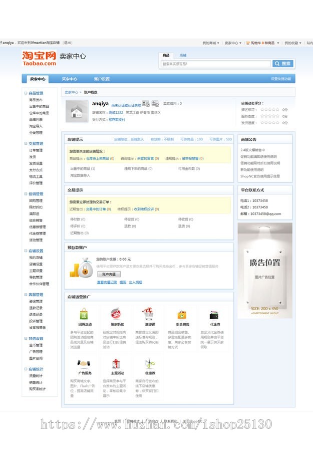Click the 廣告位置 advertisement banner
This screenshot has width=313, height=451.
point(265,271)
